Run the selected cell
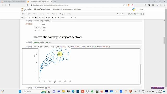This screenshot has width=167, height=94. [x=48, y=17]
